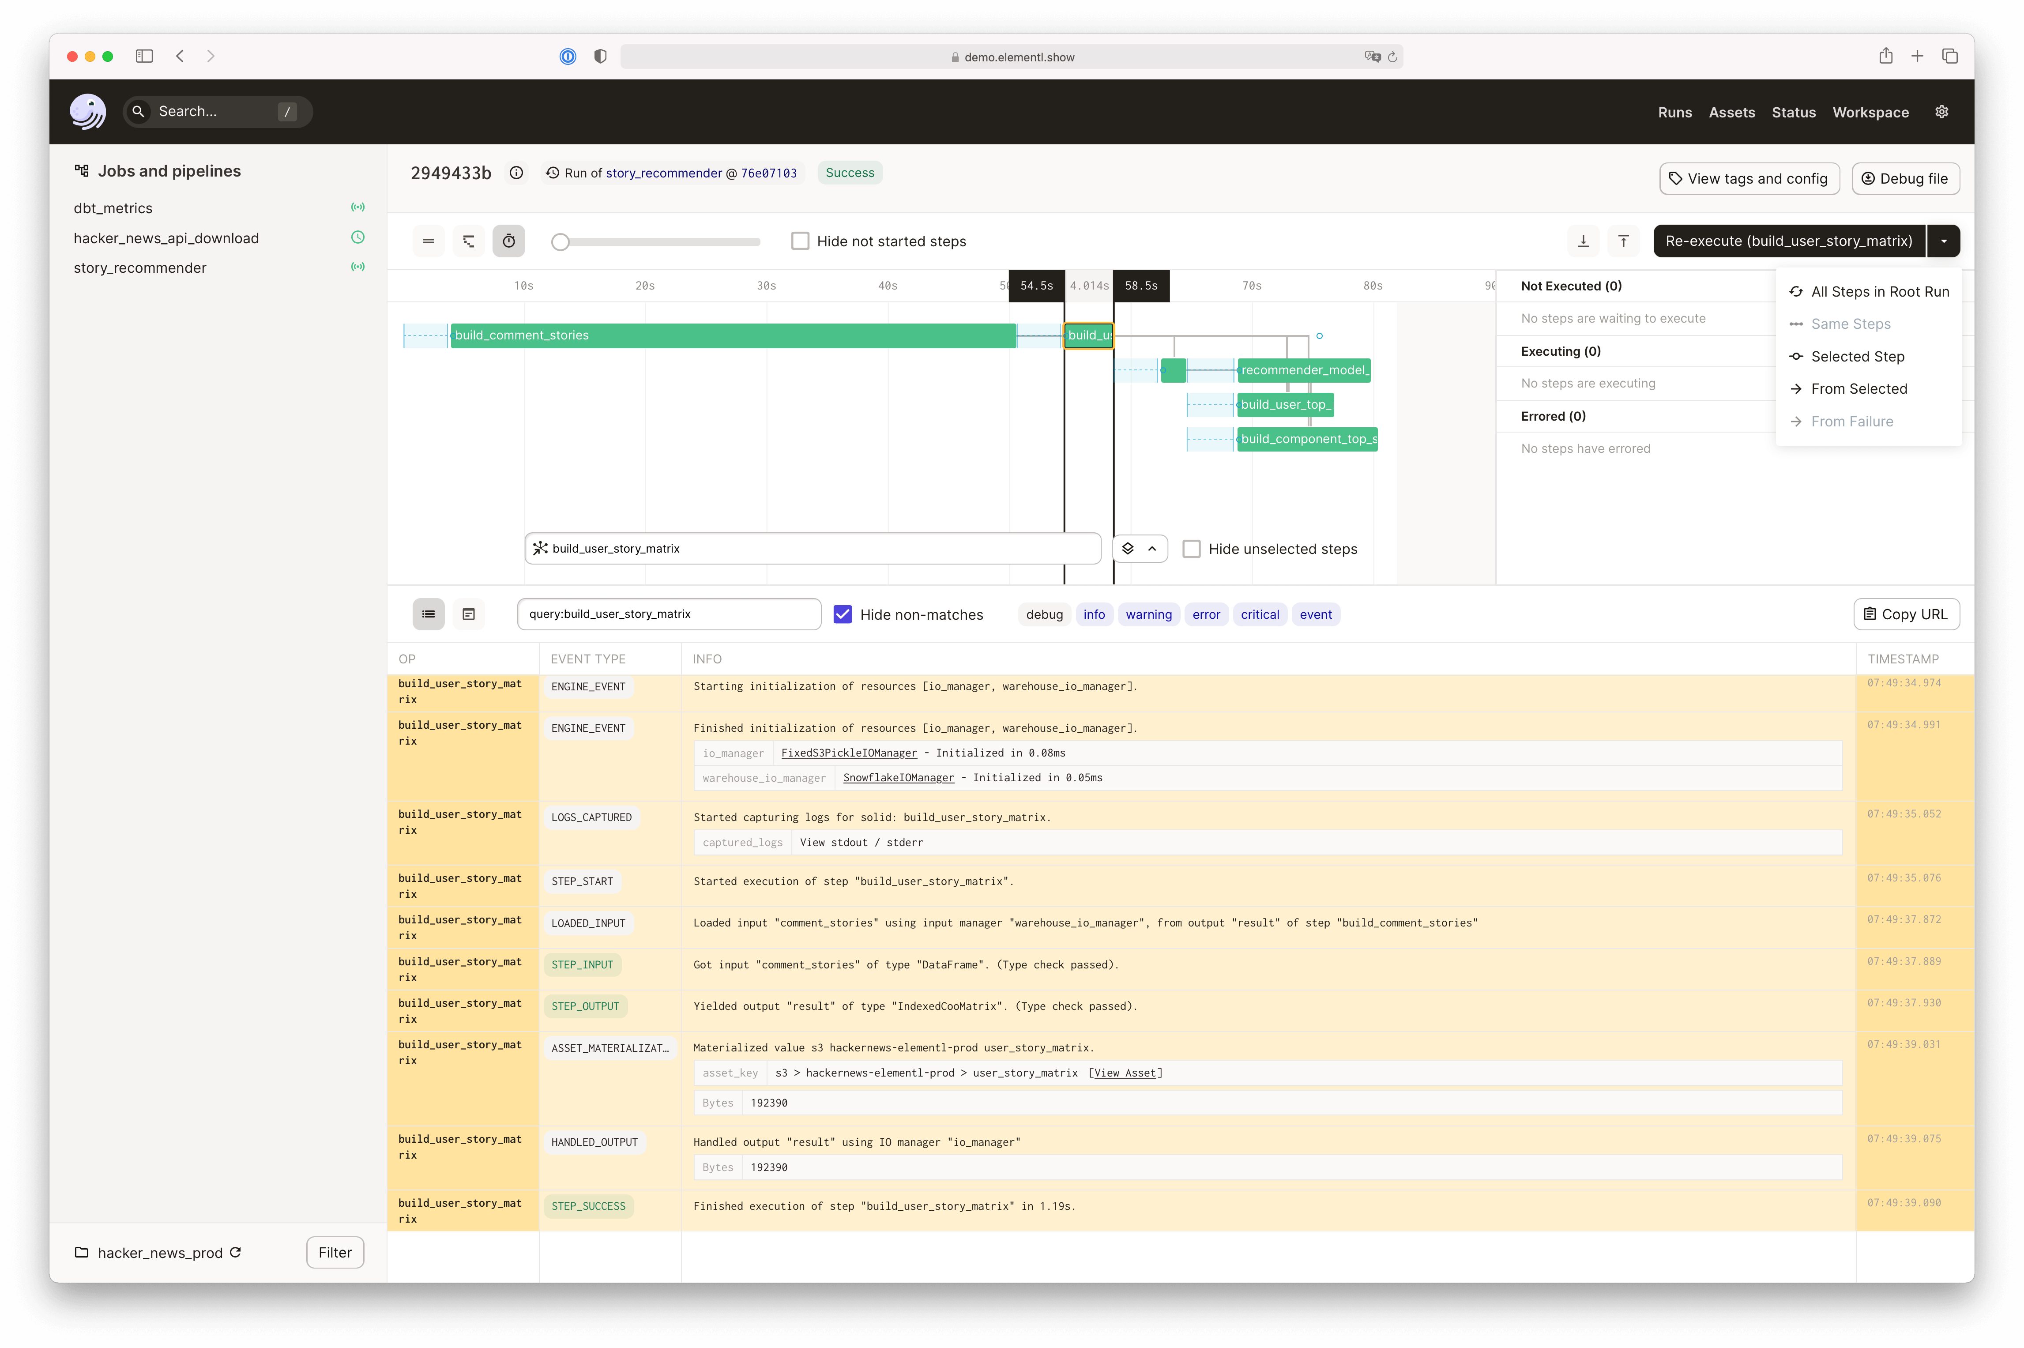Click the Gantt zoom slider handle
The width and height of the screenshot is (2024, 1348).
pyautogui.click(x=561, y=242)
